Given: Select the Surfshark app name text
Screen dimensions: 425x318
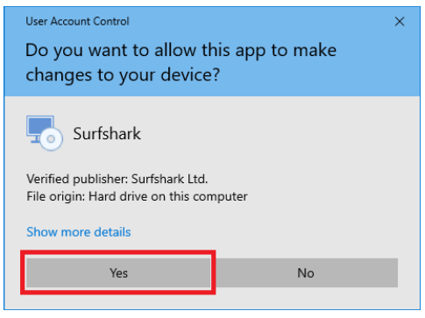Looking at the screenshot, I should click(107, 134).
